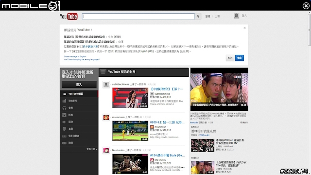Screen dimensions: 311x175
Task: Click inside the YouTube search field
Action: (x=138, y=16)
